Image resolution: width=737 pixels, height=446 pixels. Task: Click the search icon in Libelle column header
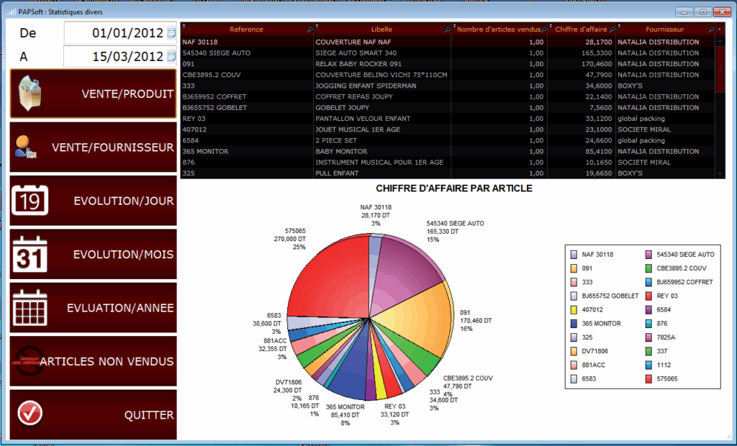coord(448,29)
